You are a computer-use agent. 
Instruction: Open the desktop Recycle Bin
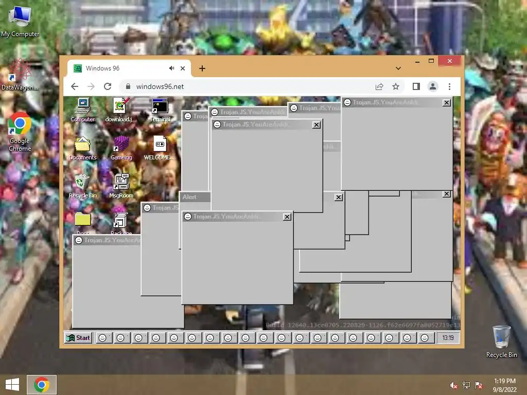tap(501, 342)
